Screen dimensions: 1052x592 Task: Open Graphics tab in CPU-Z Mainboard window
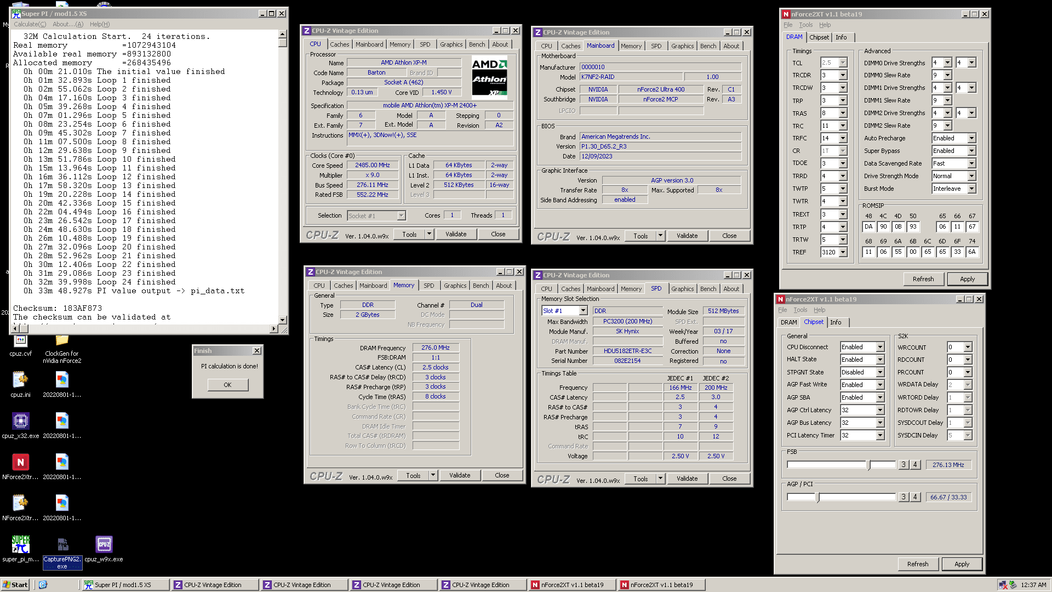click(682, 46)
